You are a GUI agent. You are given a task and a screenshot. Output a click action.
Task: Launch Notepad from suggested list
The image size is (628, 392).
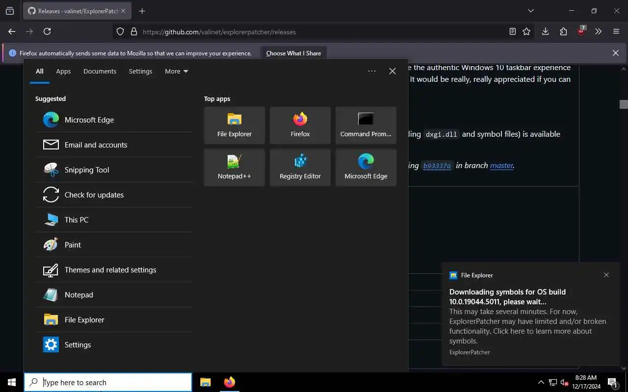coord(114,294)
